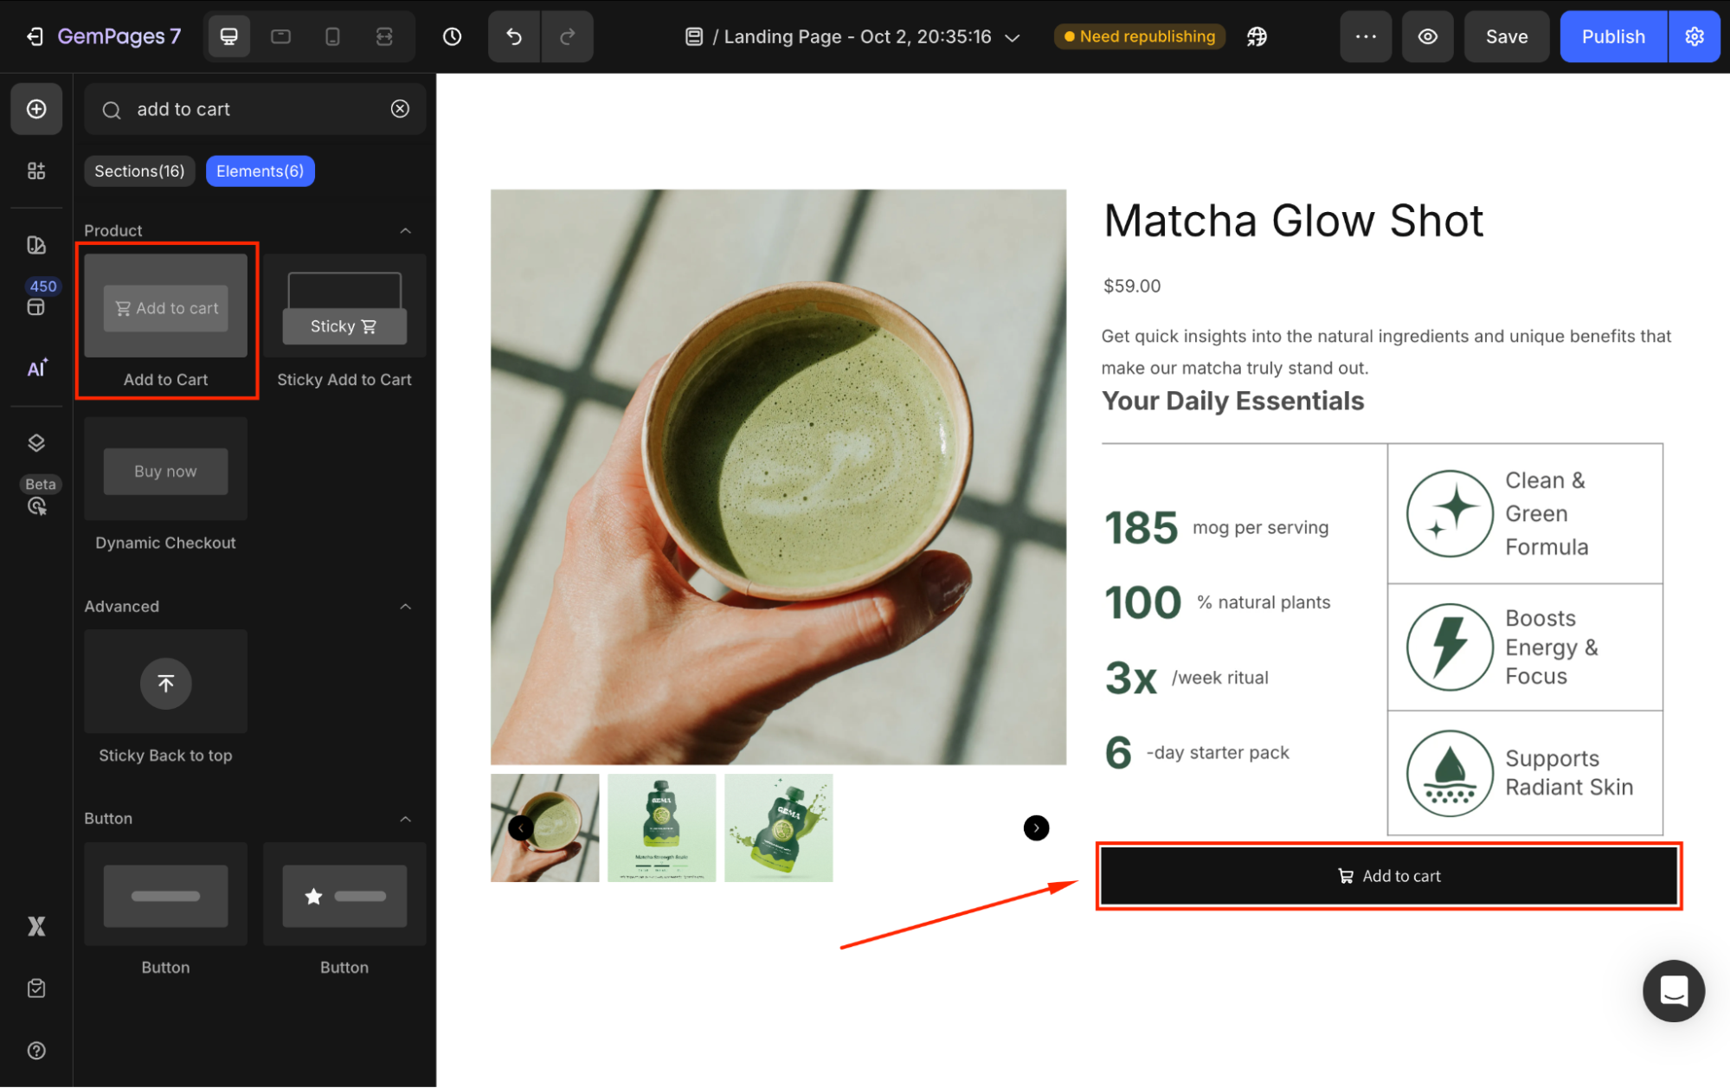Image resolution: width=1730 pixels, height=1088 pixels.
Task: Switch to desktop device view
Action: click(x=229, y=36)
